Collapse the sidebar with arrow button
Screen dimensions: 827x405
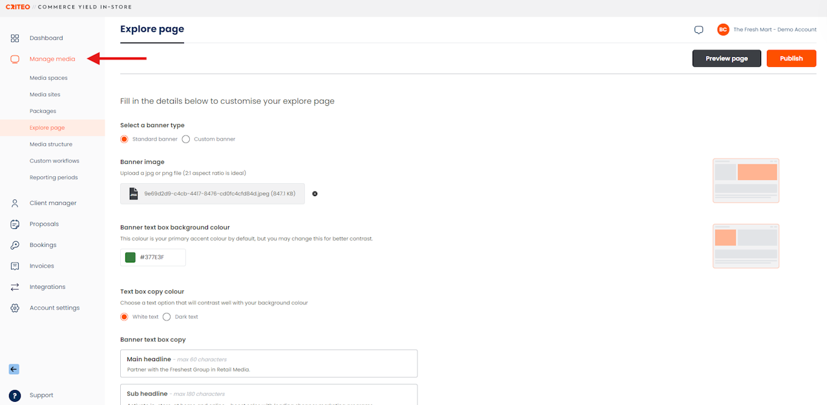tap(14, 370)
